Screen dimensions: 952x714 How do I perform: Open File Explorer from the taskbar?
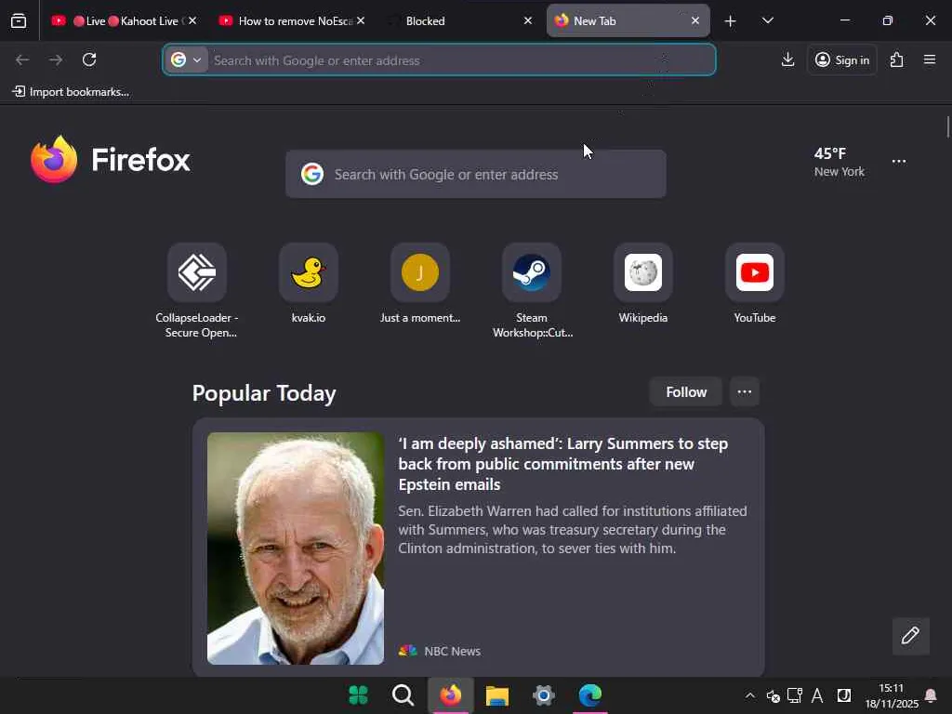point(496,694)
